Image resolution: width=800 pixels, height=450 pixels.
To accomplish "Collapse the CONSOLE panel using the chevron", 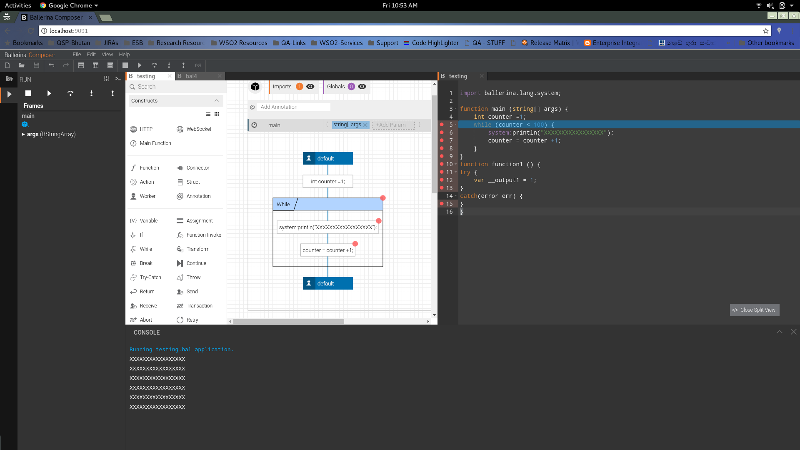I will click(x=780, y=332).
